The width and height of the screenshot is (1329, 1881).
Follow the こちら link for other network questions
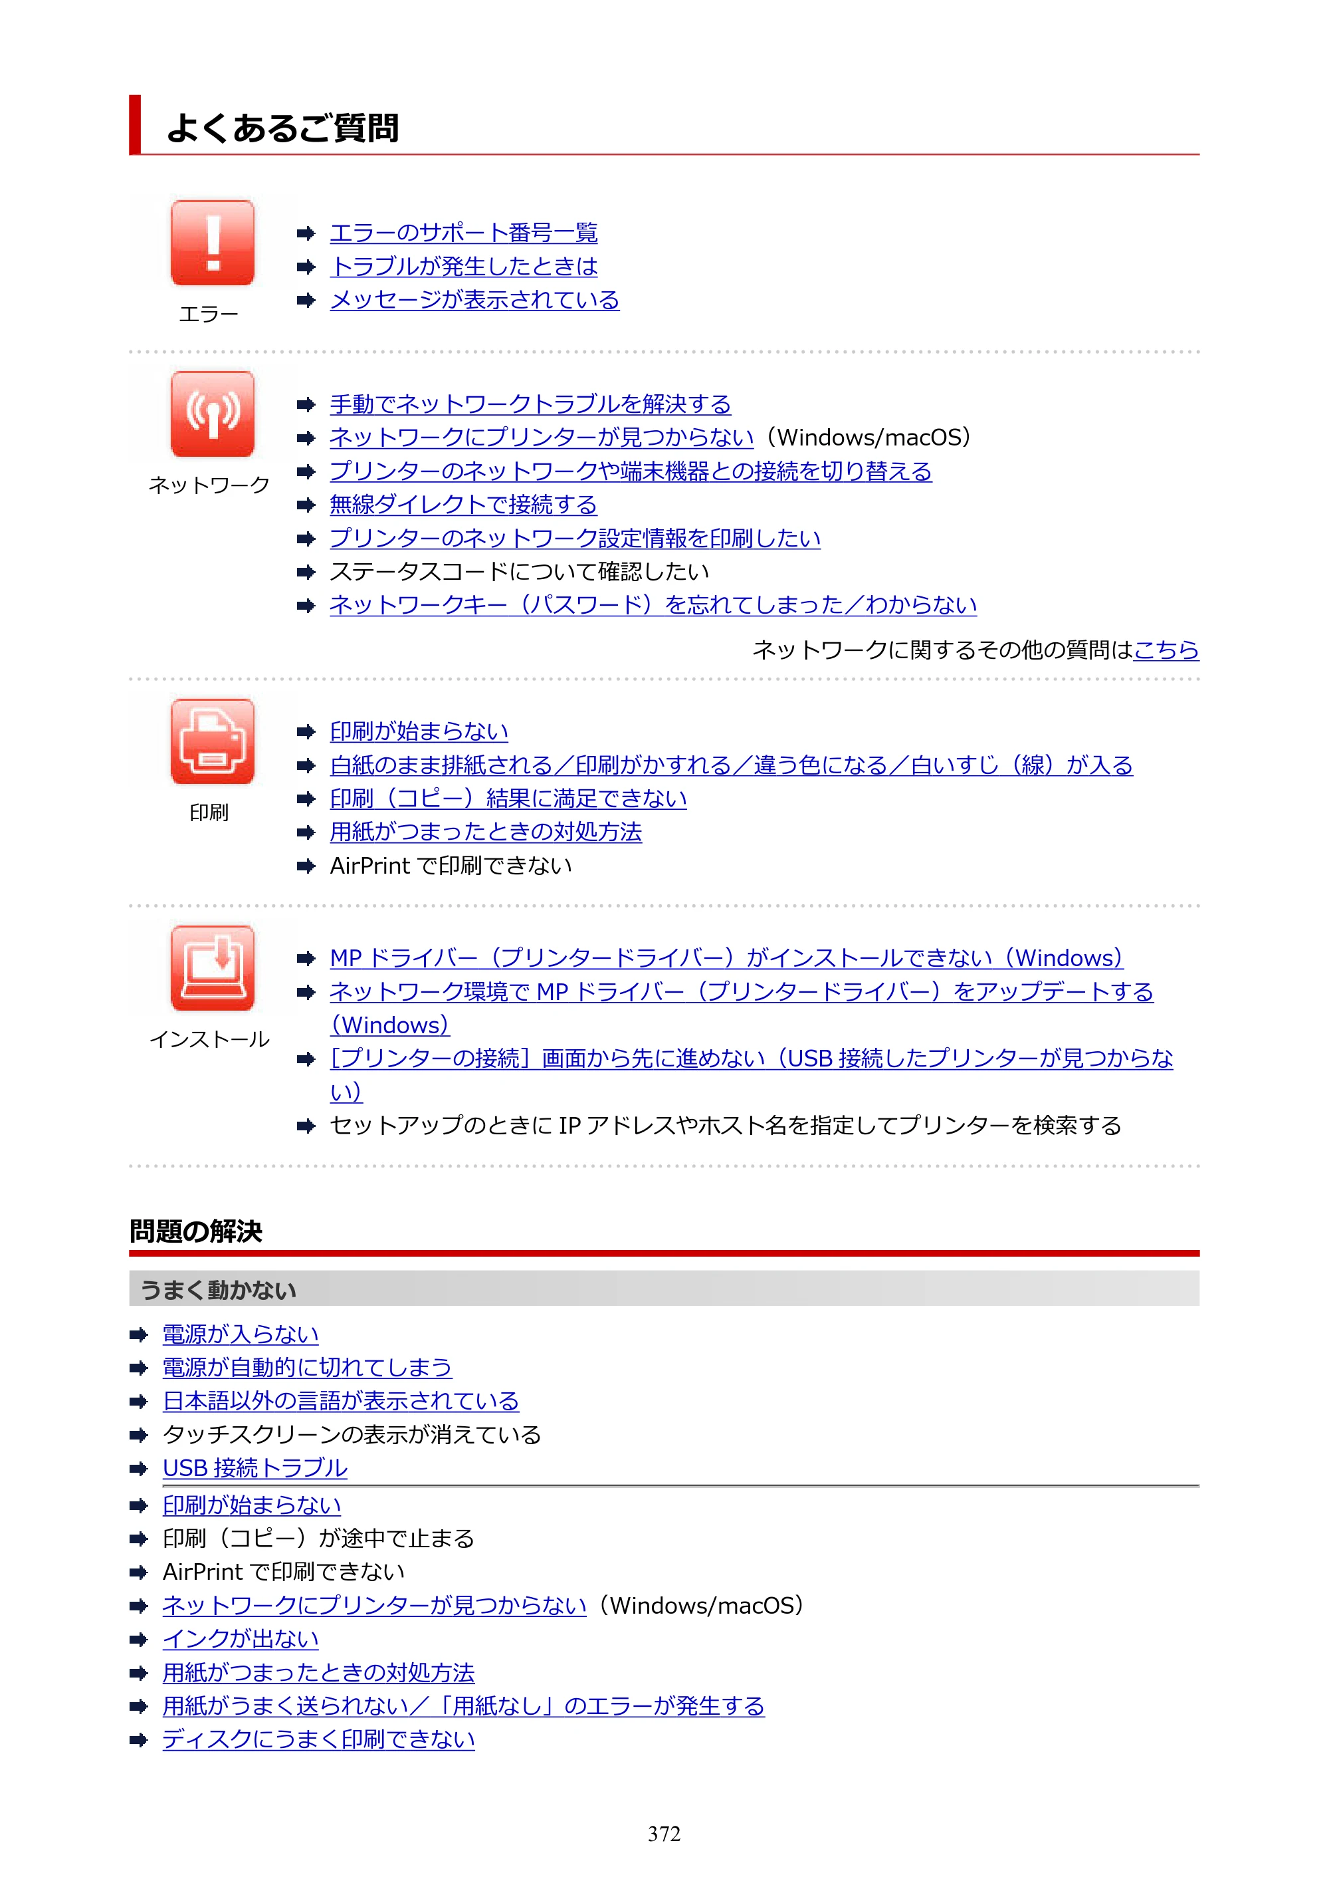[x=1166, y=650]
